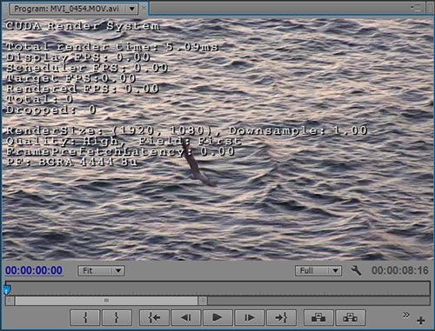The width and height of the screenshot is (435, 331).
Task: Step back one frame
Action: tap(186, 318)
